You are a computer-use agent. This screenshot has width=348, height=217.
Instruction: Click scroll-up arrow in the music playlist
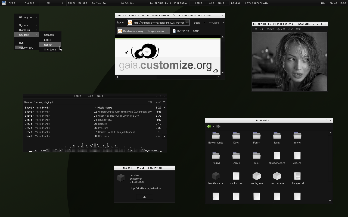tap(164, 108)
